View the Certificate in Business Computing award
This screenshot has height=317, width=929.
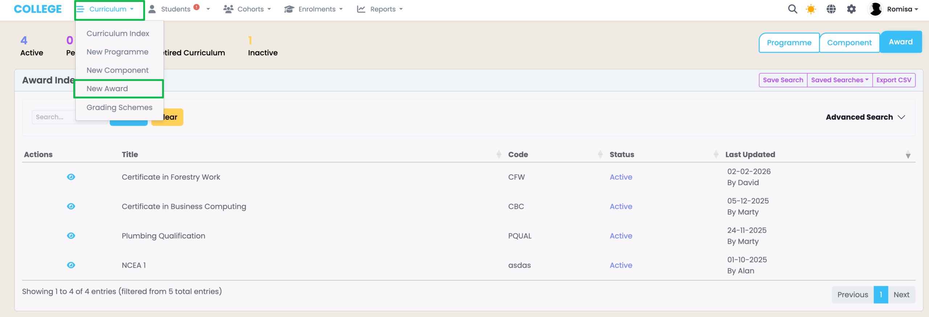(x=71, y=206)
